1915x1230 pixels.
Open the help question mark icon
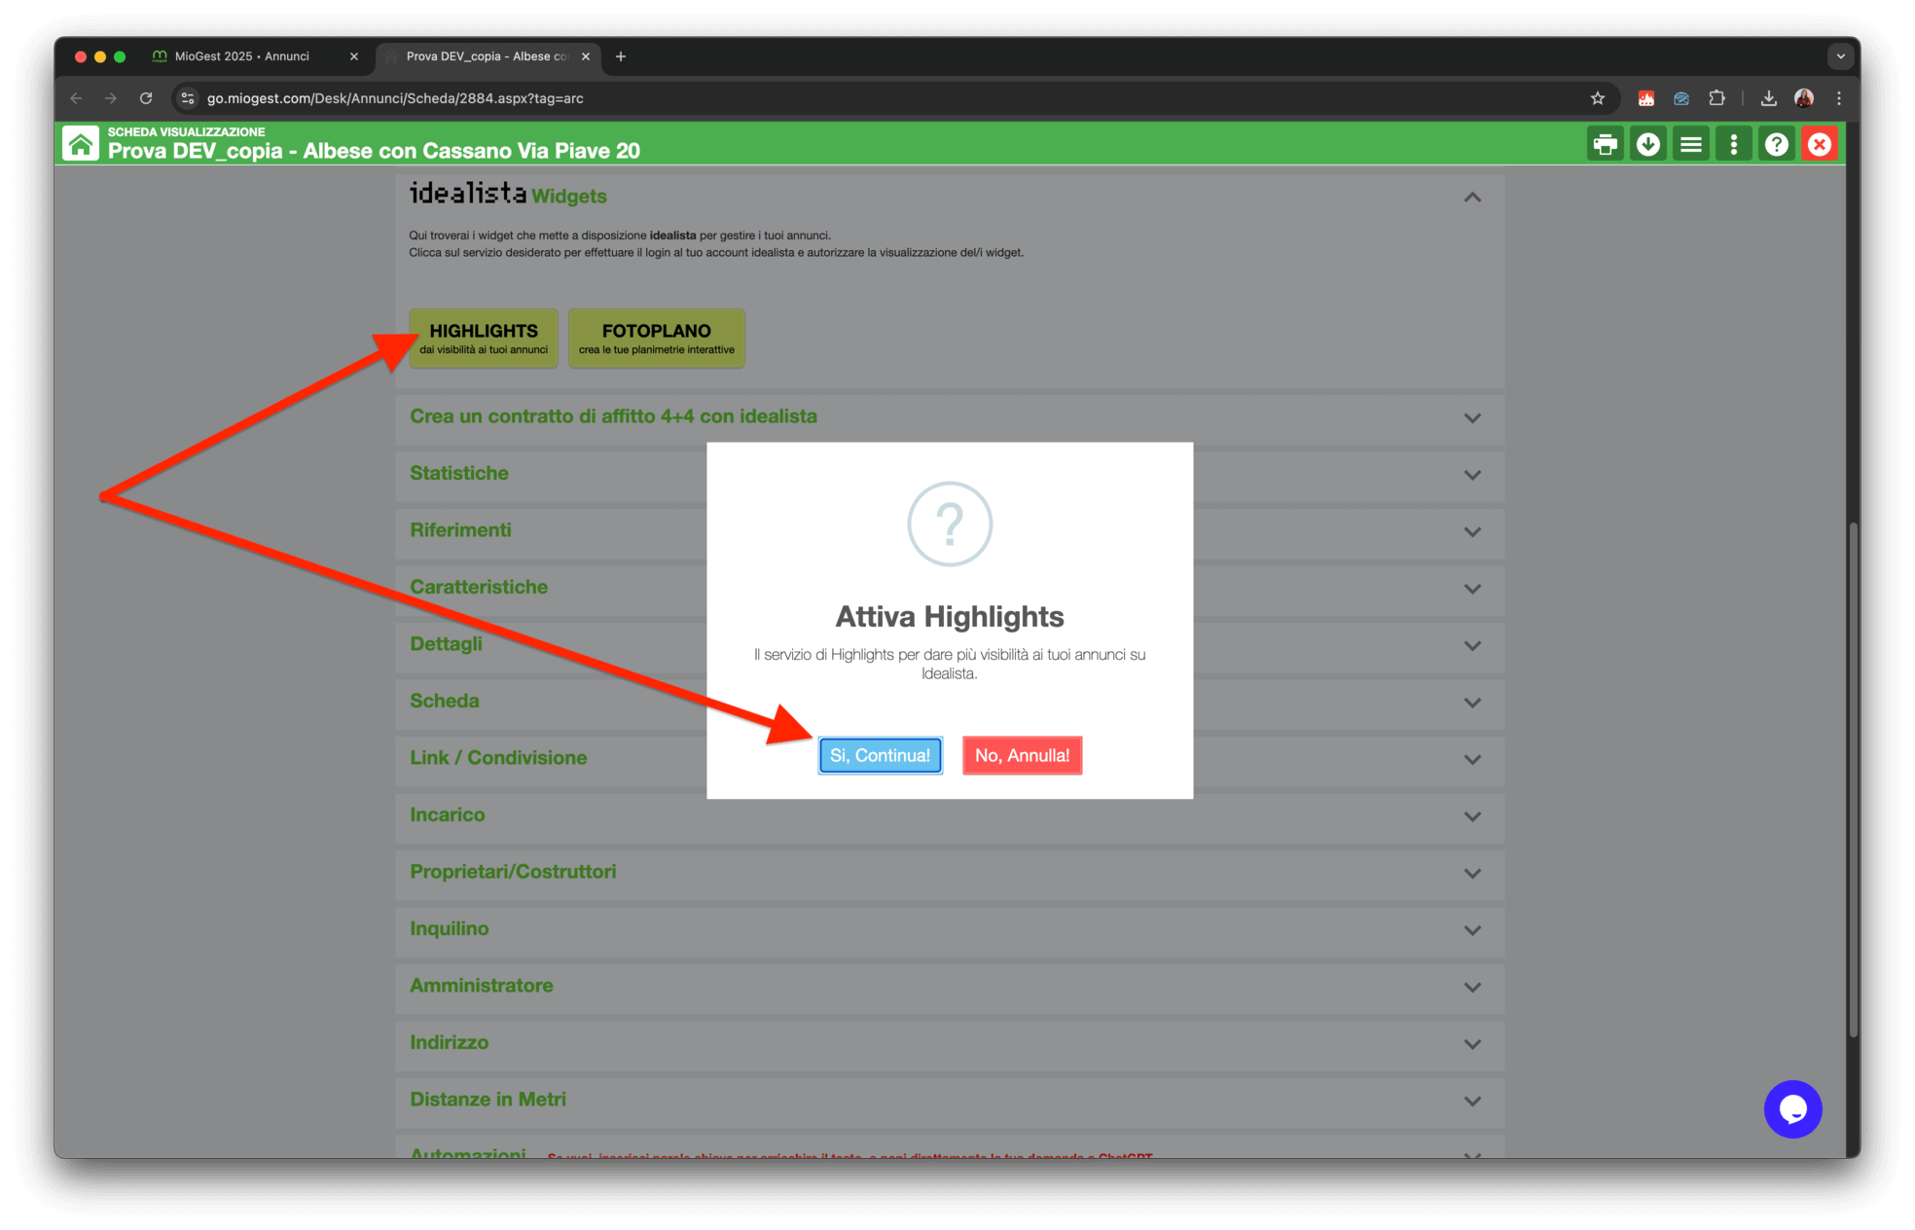click(x=1776, y=145)
